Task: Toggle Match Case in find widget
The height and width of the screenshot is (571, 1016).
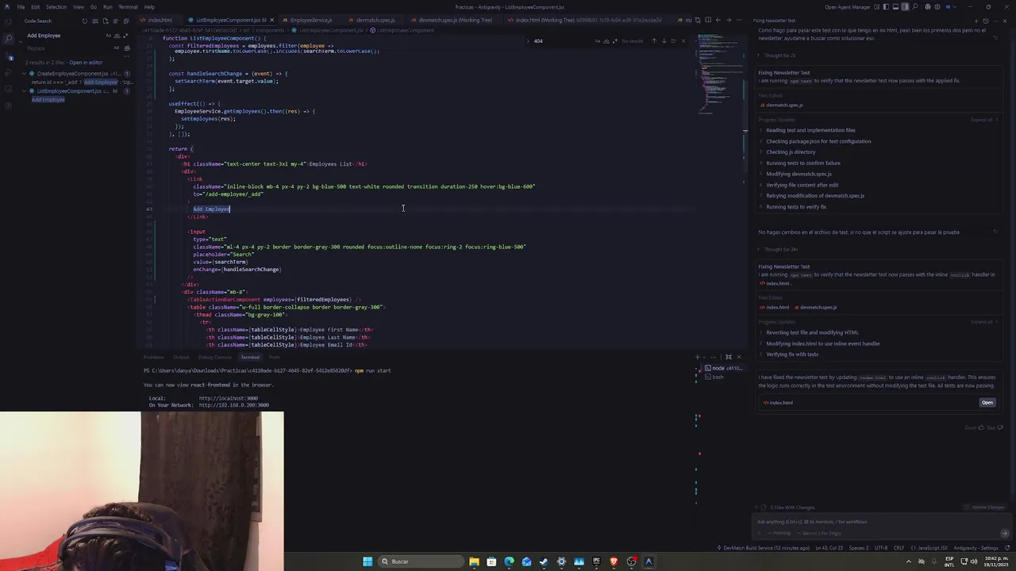Action: 598,40
